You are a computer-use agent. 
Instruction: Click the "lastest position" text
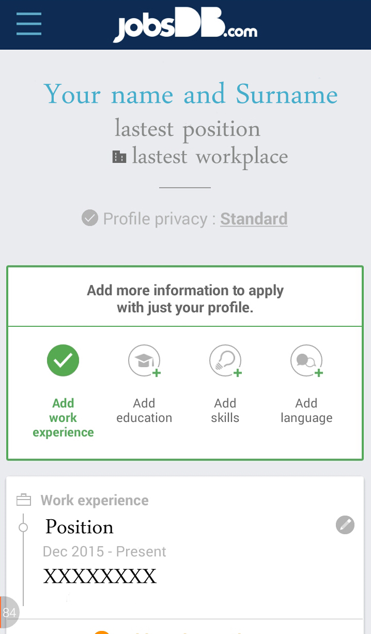pos(187,129)
